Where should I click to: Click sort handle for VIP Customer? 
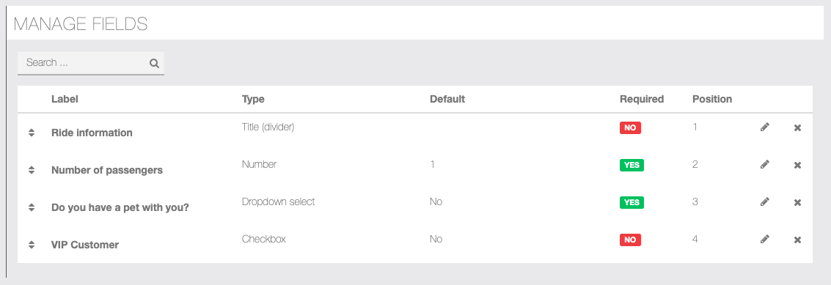[x=32, y=245]
